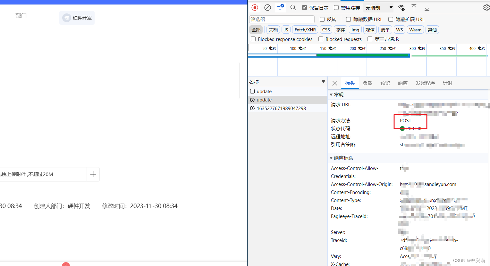Filter requests by 其他
The image size is (490, 266).
click(432, 30)
